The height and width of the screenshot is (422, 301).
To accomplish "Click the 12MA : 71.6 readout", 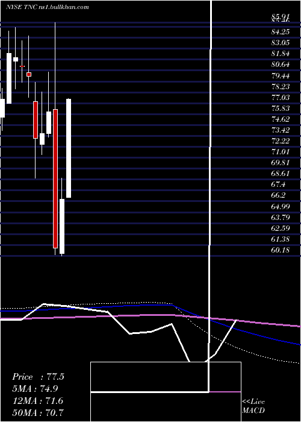I will 38,401.
